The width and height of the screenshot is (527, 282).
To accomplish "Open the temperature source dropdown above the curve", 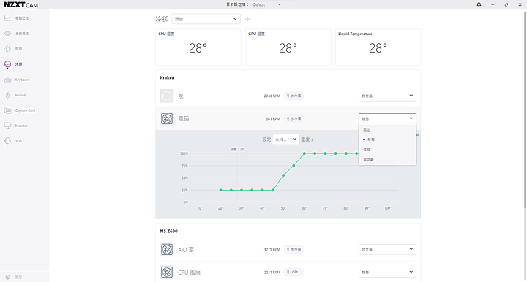I will (285, 140).
